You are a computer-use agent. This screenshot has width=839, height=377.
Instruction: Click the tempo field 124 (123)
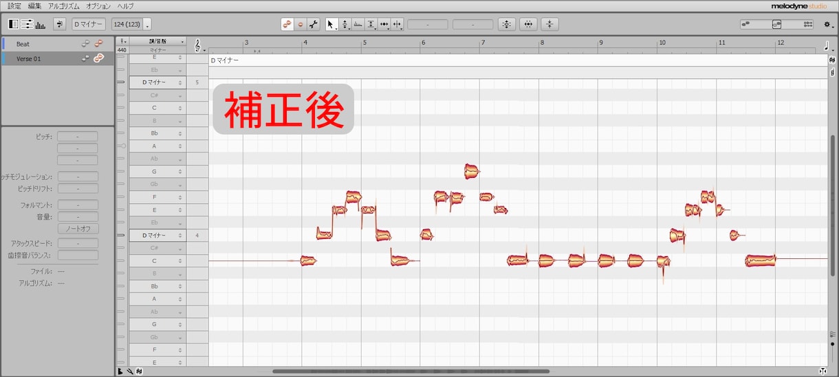pyautogui.click(x=127, y=24)
